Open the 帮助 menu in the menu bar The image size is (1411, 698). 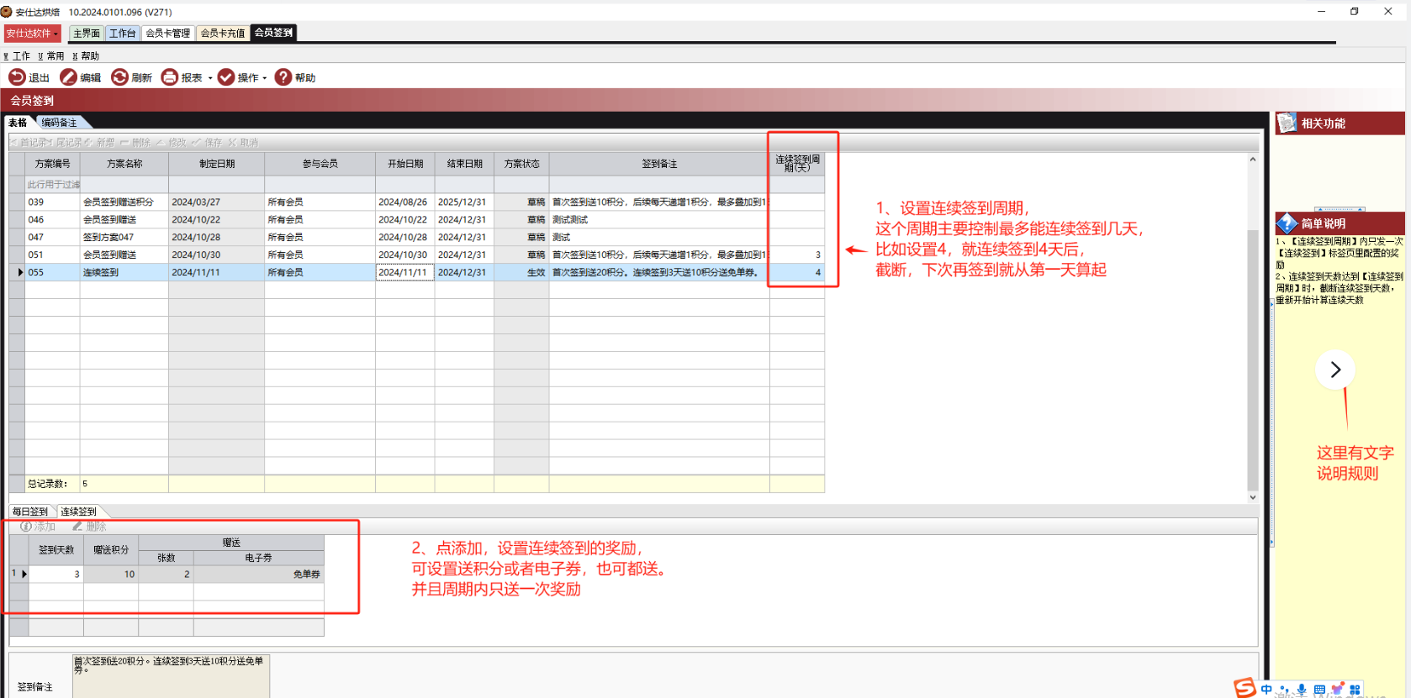[85, 56]
